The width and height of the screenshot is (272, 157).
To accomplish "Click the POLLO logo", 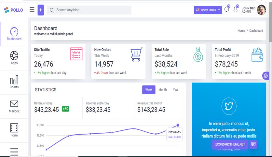I will point(13,10).
